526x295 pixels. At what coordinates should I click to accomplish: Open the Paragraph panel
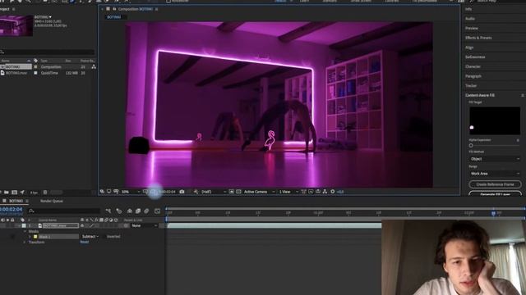point(473,76)
